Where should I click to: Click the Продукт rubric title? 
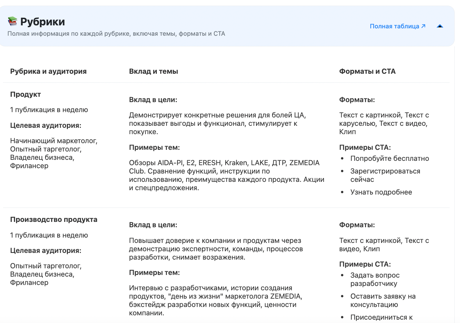(x=25, y=94)
